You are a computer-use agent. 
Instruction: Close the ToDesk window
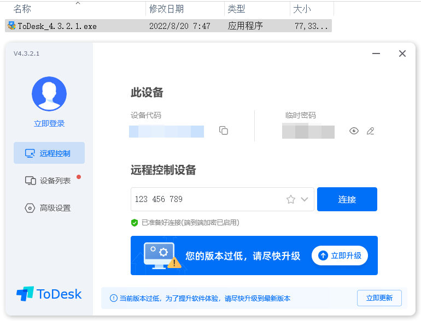(402, 53)
